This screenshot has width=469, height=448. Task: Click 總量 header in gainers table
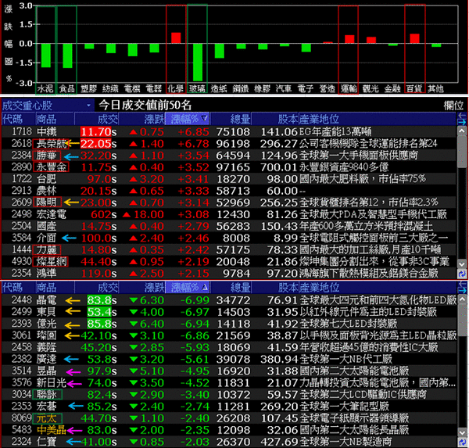pos(231,119)
